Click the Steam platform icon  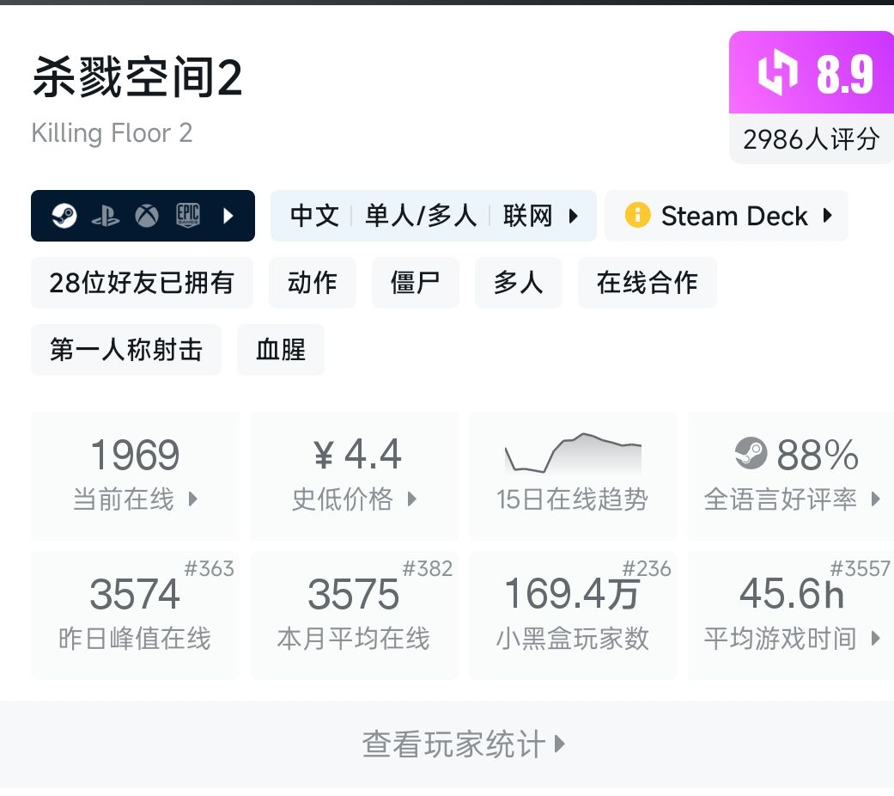click(x=64, y=216)
